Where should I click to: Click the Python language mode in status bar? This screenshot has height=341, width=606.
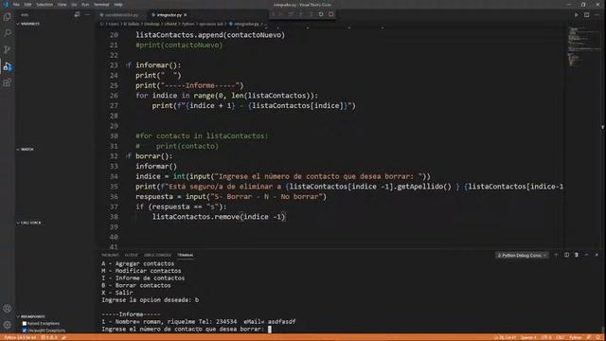coord(575,337)
